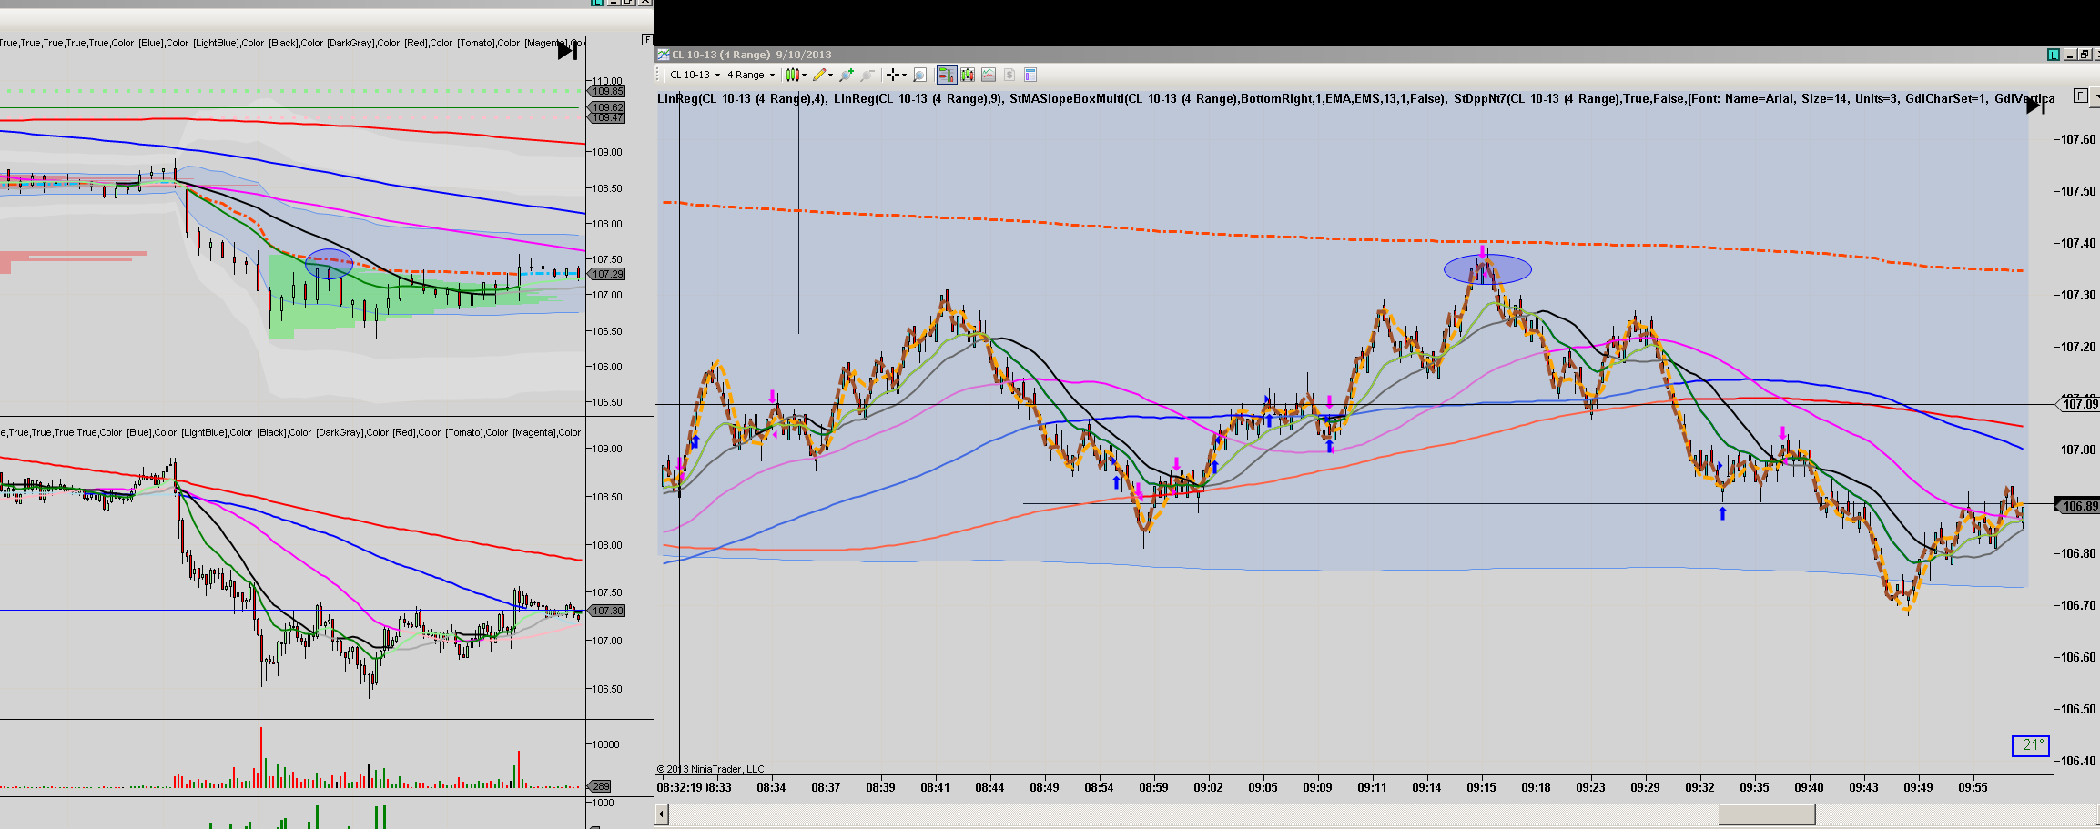The image size is (2100, 829).
Task: Click the candlestick chart style icon
Action: click(793, 75)
